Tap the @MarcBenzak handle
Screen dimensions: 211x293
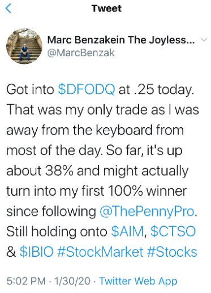coord(81,53)
